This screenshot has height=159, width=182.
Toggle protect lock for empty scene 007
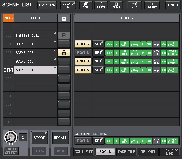point(64,96)
